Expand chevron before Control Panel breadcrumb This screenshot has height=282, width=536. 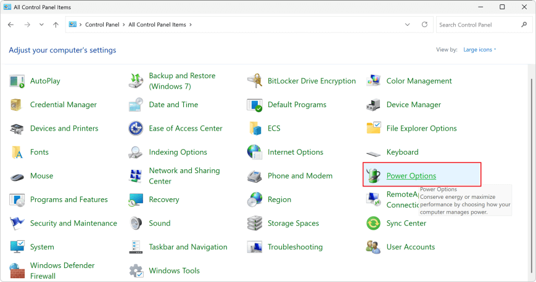[81, 25]
